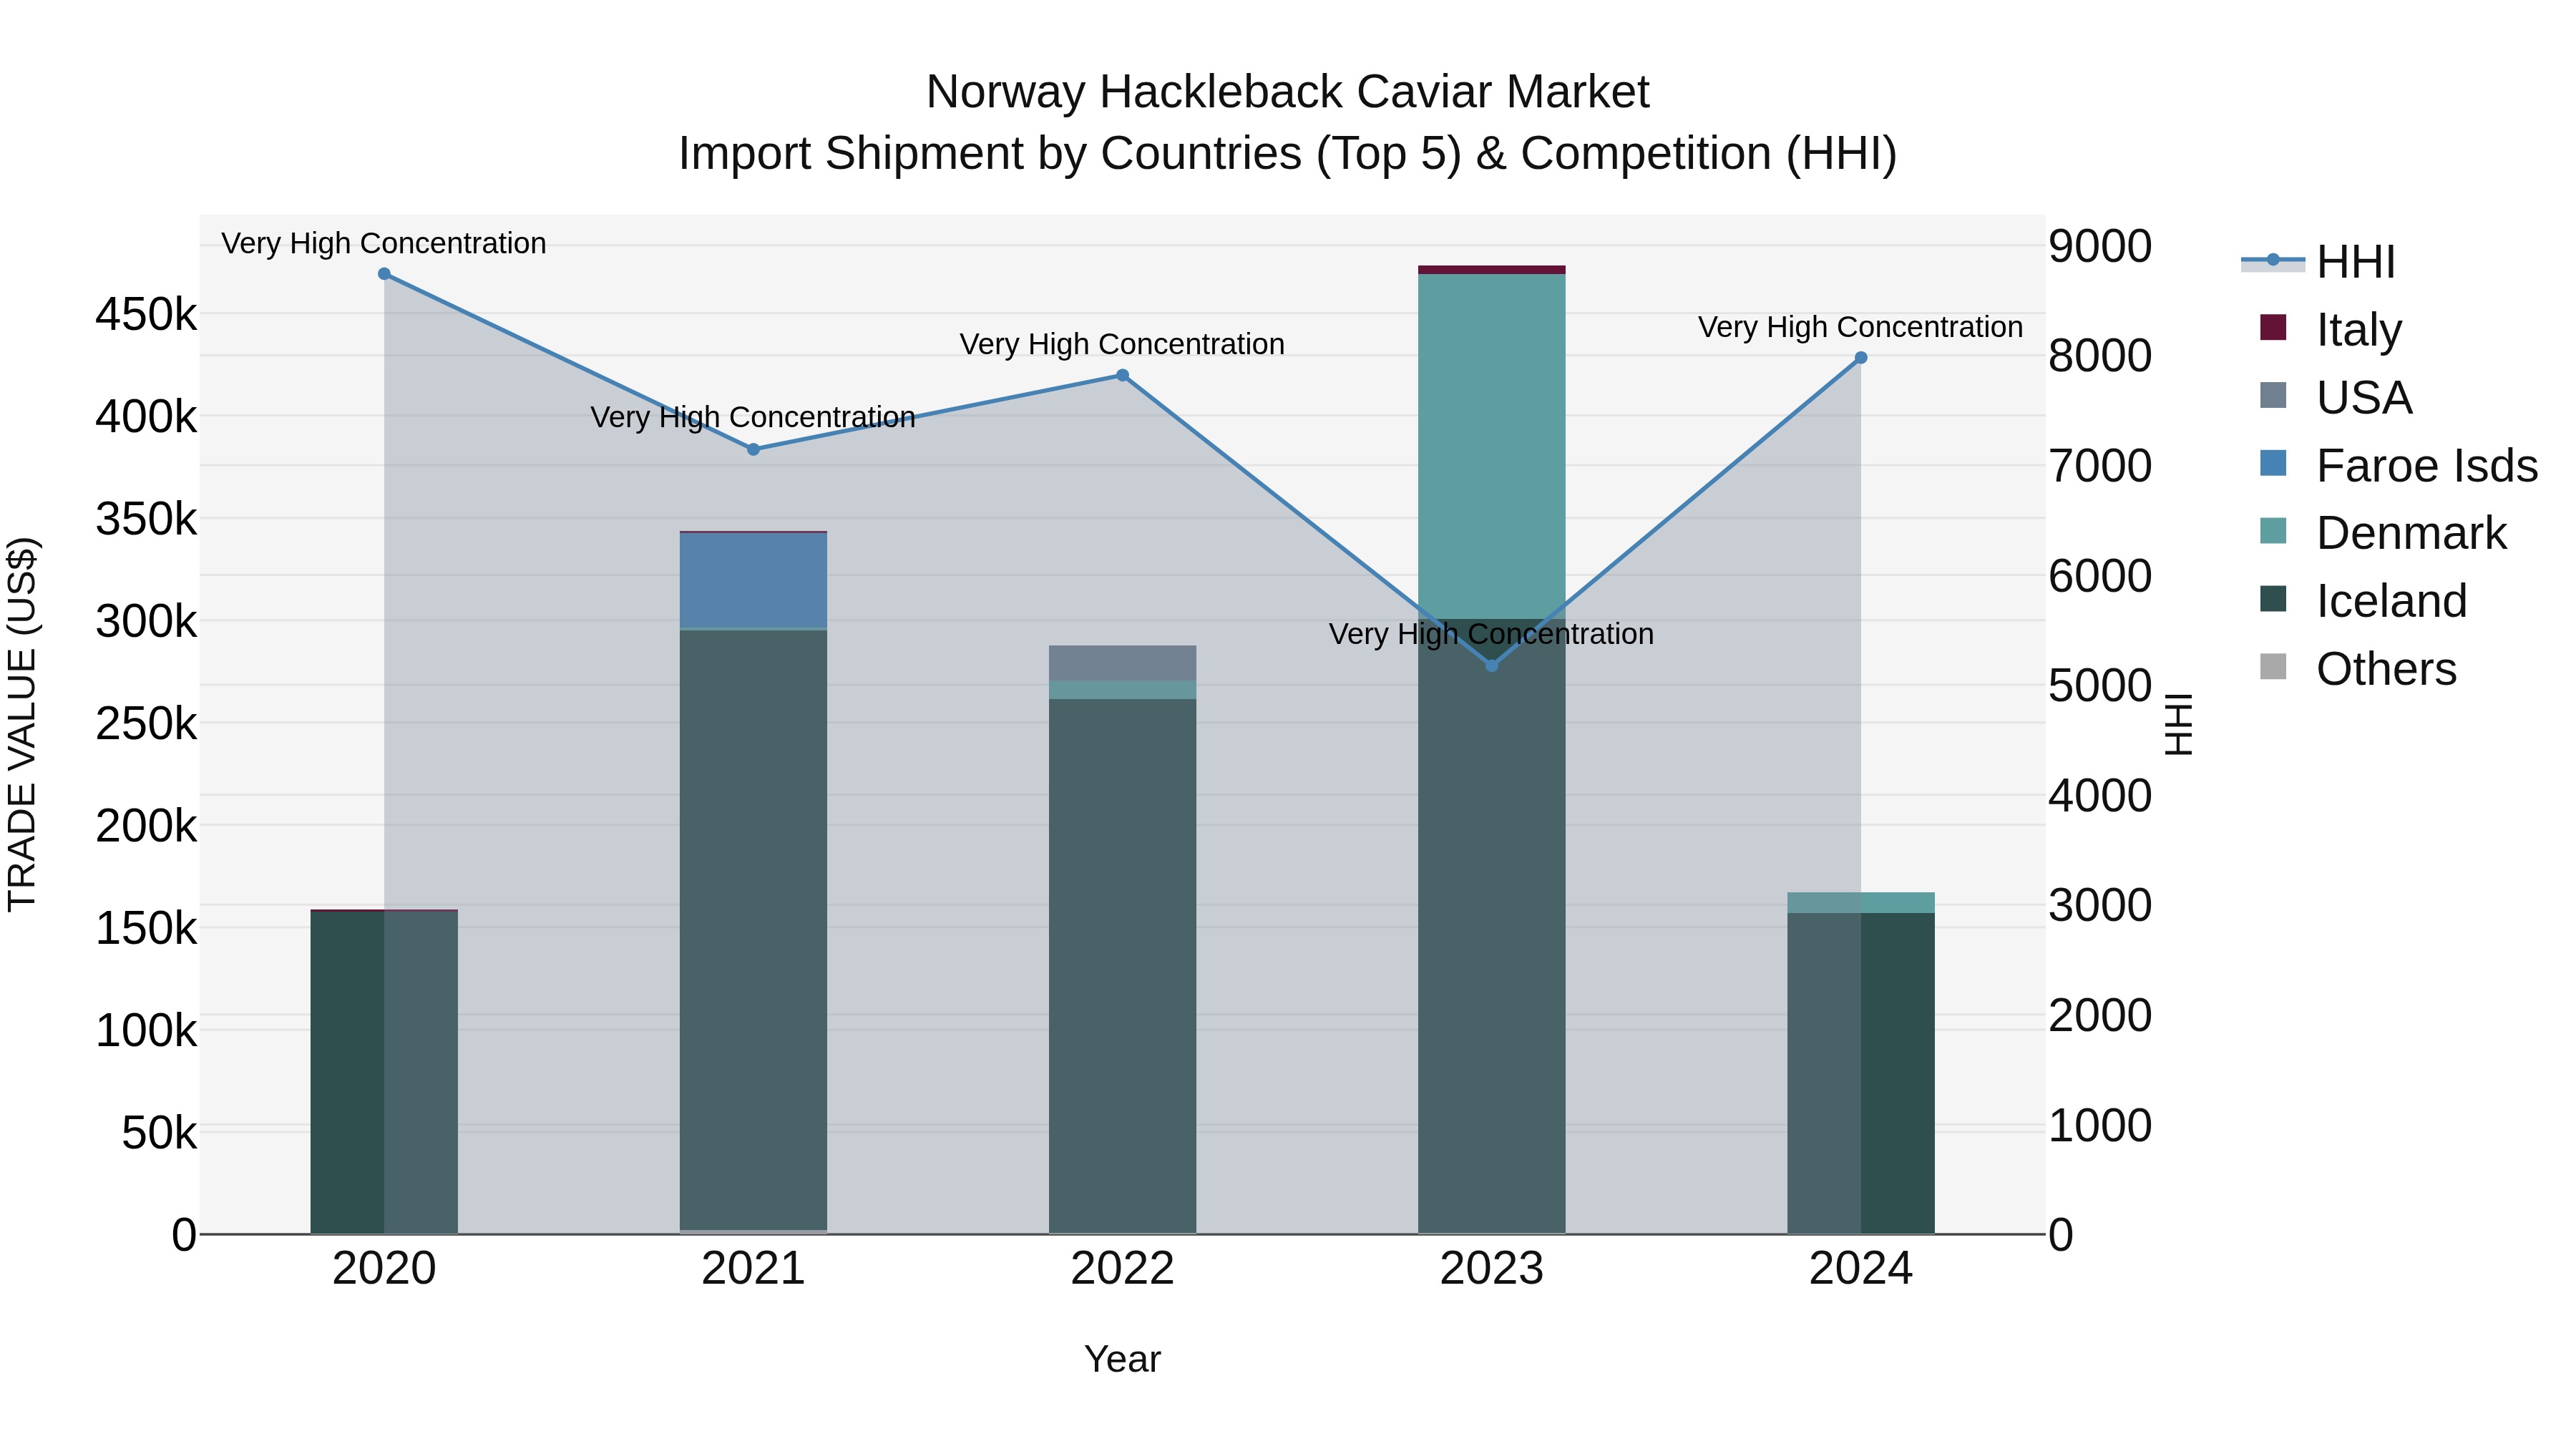Click the HHI data point for 2022
This screenshot has height=1449, width=2576.
tap(1122, 376)
